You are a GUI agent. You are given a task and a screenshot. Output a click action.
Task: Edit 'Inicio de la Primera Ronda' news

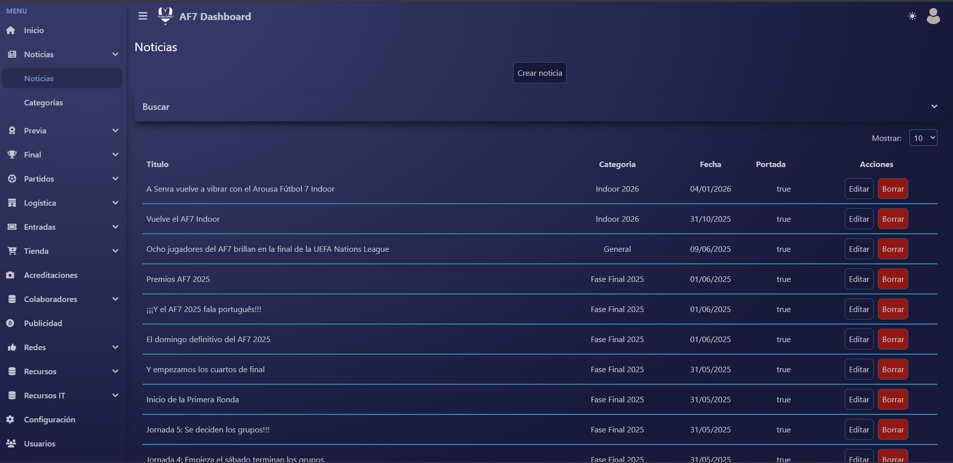[x=859, y=399]
